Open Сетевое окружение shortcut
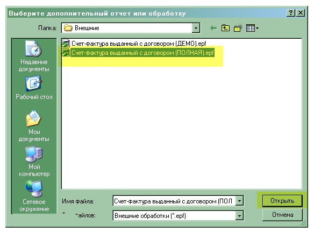314x233 pixels. pos(34,196)
